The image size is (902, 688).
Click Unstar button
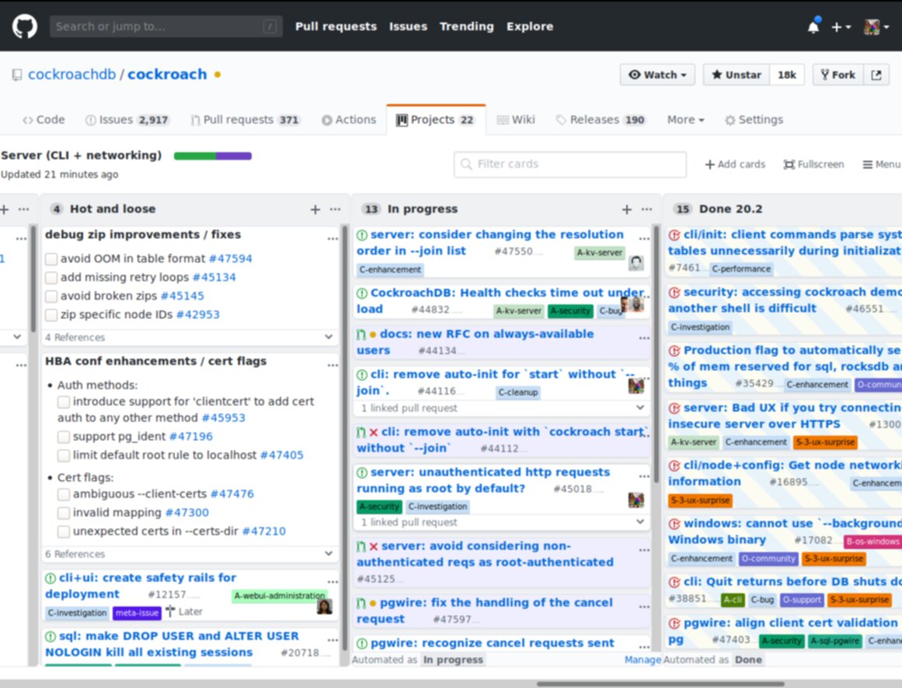[x=737, y=75]
